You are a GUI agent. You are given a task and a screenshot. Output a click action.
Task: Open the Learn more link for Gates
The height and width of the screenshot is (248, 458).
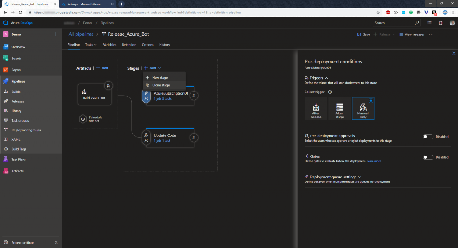point(373,161)
